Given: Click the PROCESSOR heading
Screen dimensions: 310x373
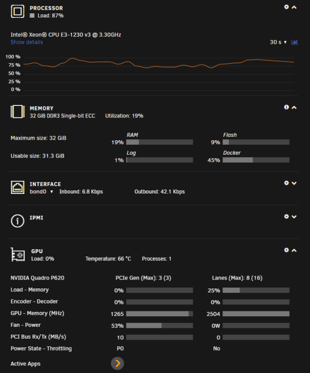Looking at the screenshot, I should [46, 8].
